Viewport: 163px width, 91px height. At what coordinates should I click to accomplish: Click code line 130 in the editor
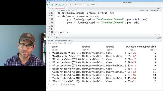108,19
